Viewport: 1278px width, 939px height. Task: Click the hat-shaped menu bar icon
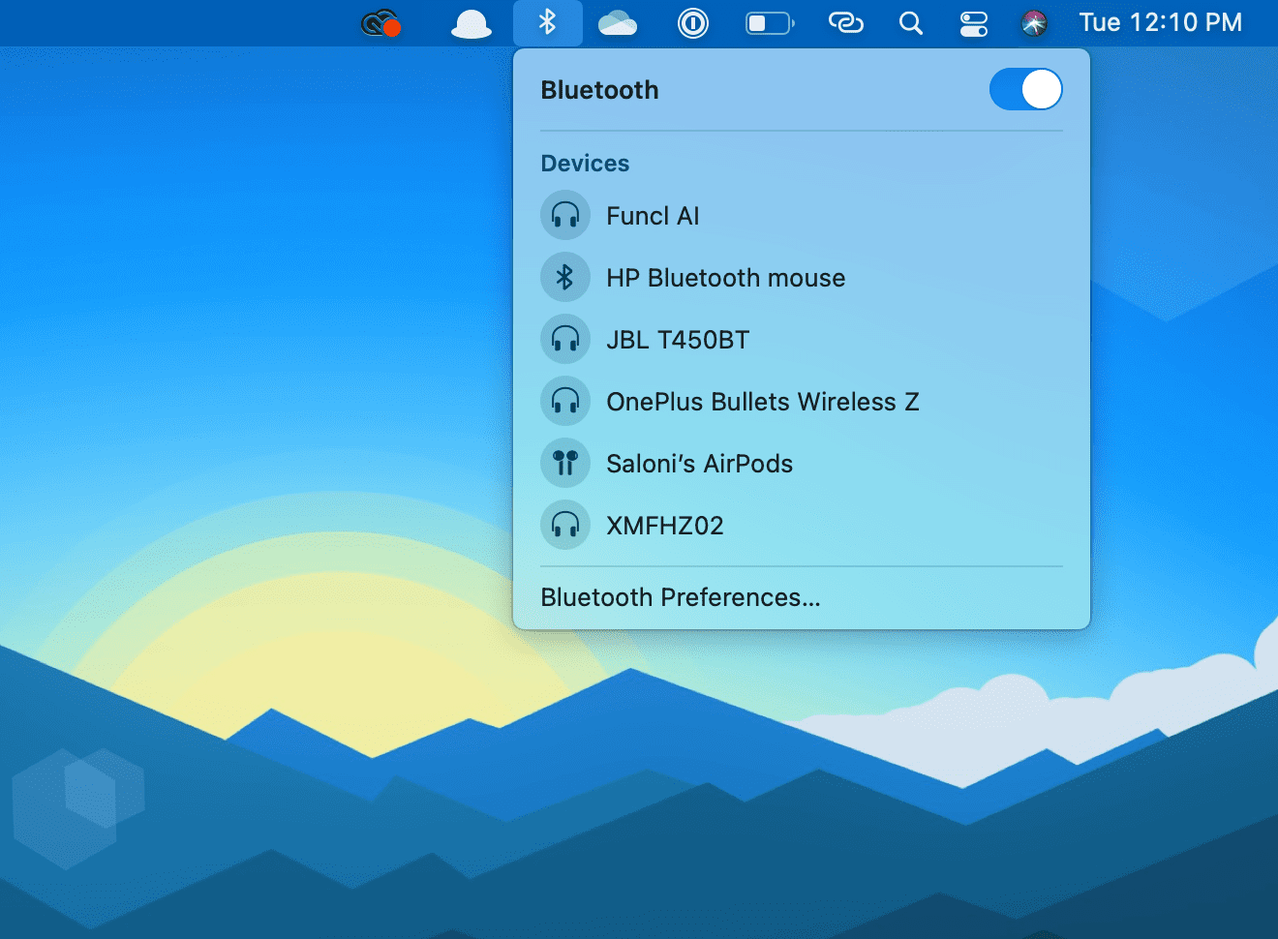[x=472, y=23]
